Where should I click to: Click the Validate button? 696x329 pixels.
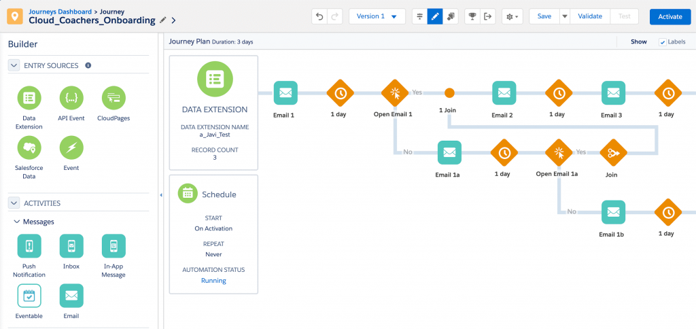point(590,16)
